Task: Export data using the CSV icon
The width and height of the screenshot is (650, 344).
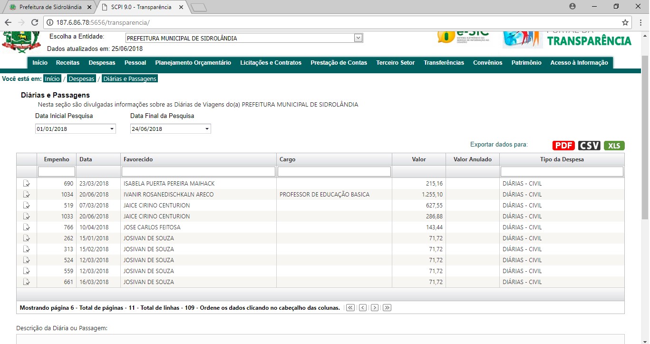Action: [589, 146]
